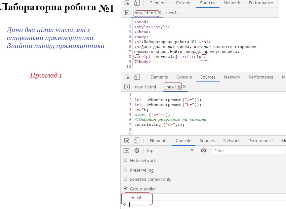The image size is (286, 209).
Task: Click the console Filter input field
Action: point(248,151)
